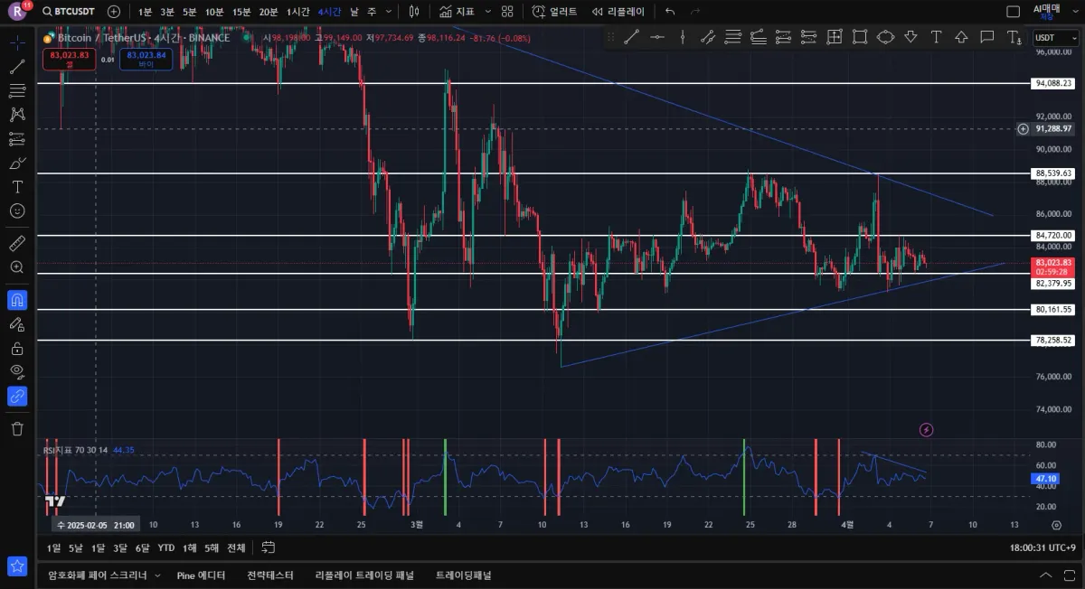The width and height of the screenshot is (1085, 589).
Task: Click the red 83,023.83 sell button
Action: pyautogui.click(x=70, y=59)
